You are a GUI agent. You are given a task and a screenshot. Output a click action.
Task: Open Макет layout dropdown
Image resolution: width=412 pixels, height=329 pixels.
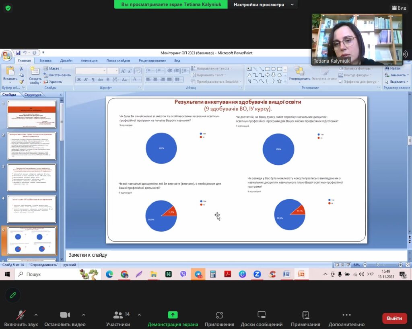click(x=55, y=68)
